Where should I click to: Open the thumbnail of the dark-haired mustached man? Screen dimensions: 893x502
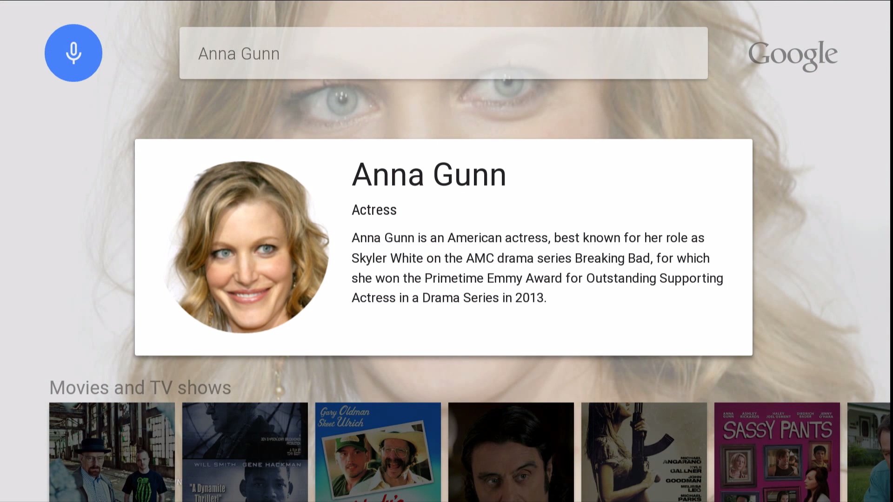tap(511, 452)
